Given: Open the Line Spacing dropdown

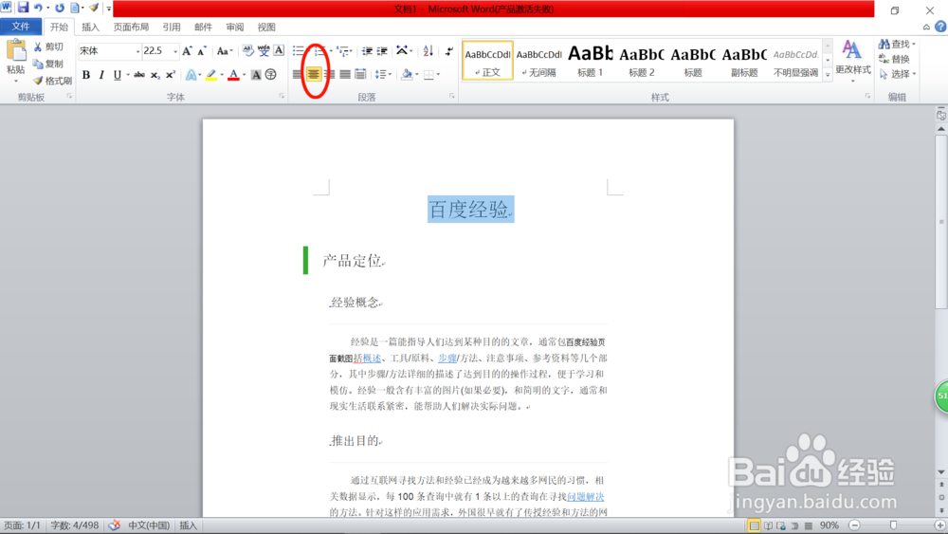Looking at the screenshot, I should [383, 74].
